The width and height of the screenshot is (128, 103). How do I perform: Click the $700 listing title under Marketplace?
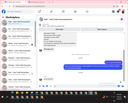[53, 26]
